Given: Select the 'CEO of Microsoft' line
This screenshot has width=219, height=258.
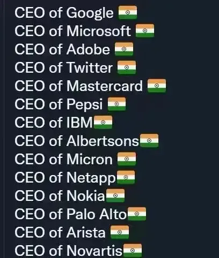Looking at the screenshot, I should click(x=72, y=31).
